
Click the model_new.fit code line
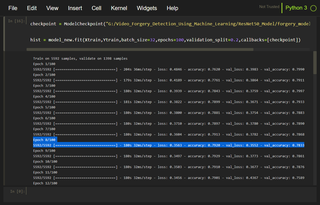click(x=165, y=40)
